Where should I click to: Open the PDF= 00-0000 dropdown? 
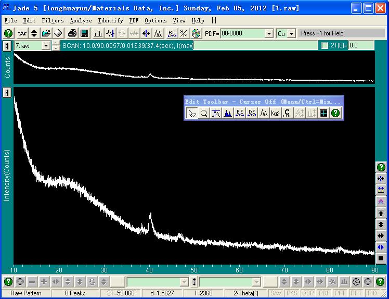269,33
